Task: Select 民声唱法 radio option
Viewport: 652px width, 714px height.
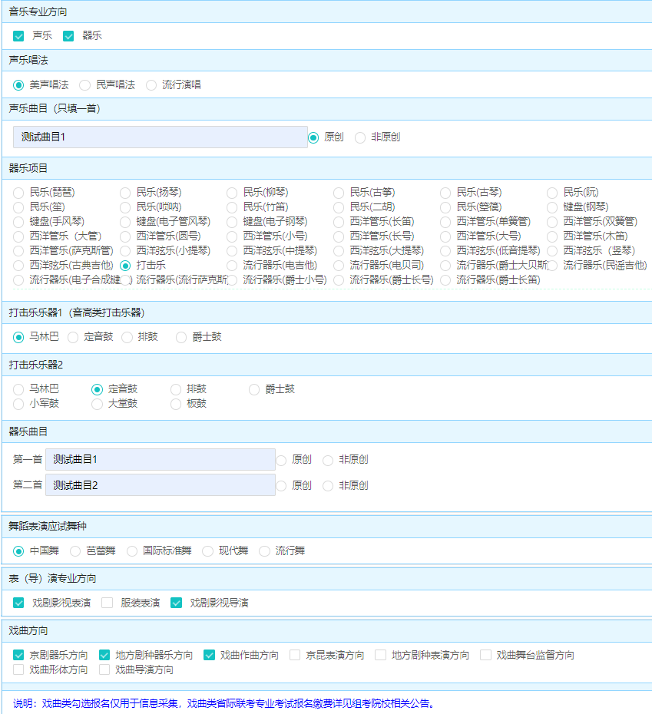Action: coord(84,85)
